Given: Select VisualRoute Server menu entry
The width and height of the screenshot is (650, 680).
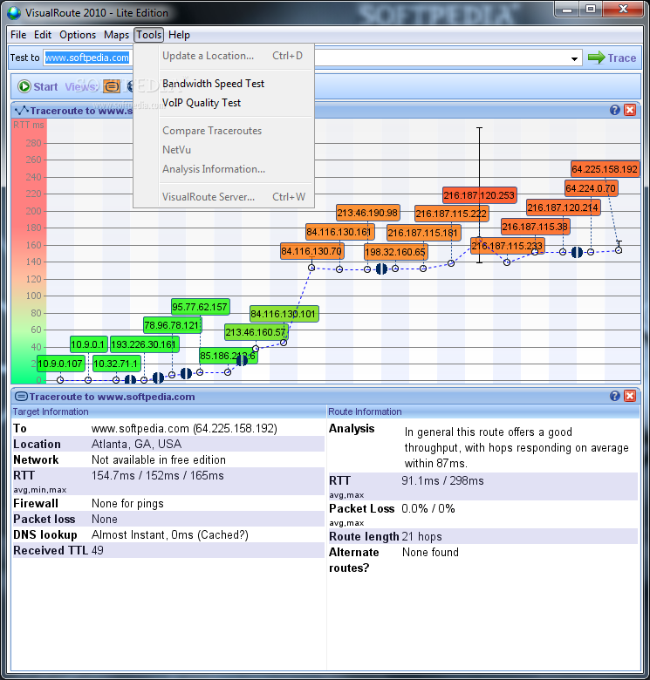Looking at the screenshot, I should tap(209, 197).
